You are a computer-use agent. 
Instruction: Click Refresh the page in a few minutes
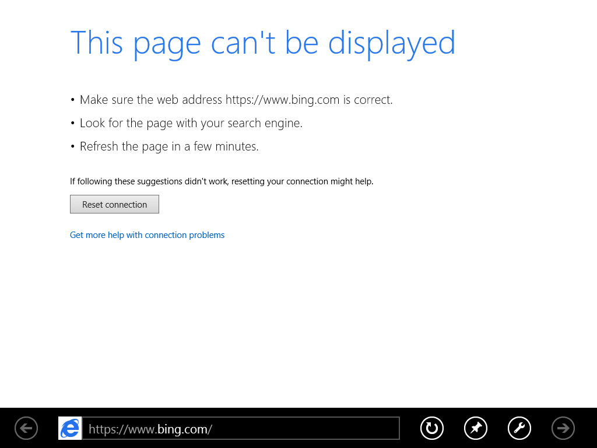click(169, 146)
